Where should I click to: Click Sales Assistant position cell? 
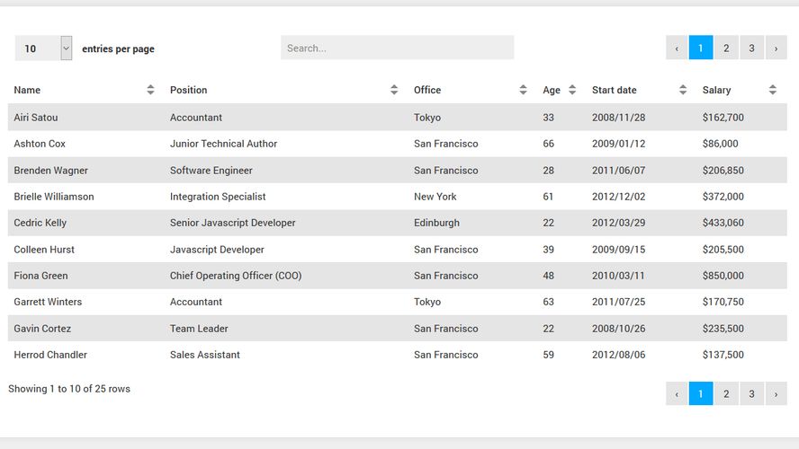[205, 355]
